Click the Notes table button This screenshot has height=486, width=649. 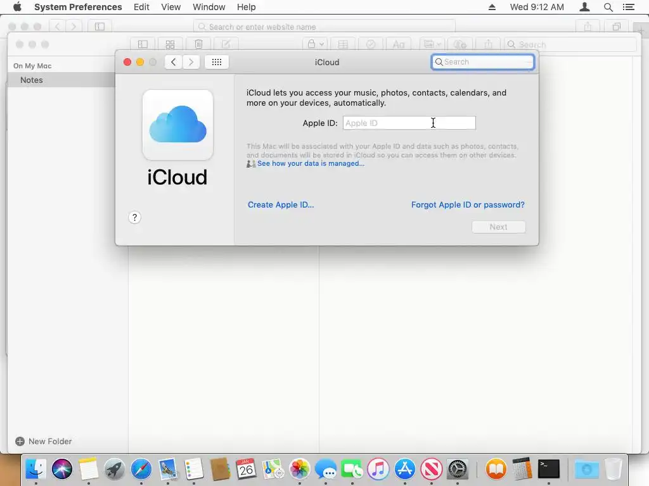343,44
